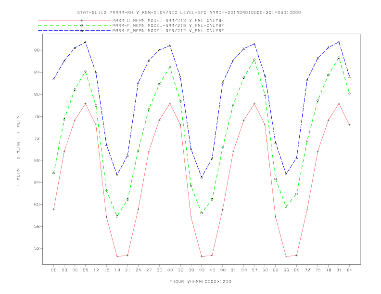Click the x-axis tick label 66
This screenshot has width=381, height=294.
(x=286, y=270)
